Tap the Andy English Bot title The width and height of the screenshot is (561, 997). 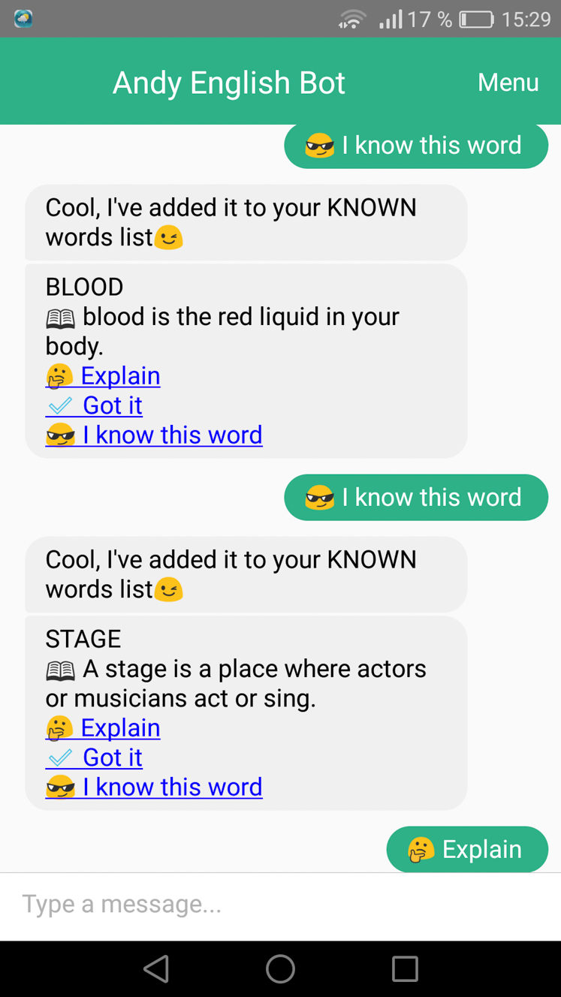point(228,83)
